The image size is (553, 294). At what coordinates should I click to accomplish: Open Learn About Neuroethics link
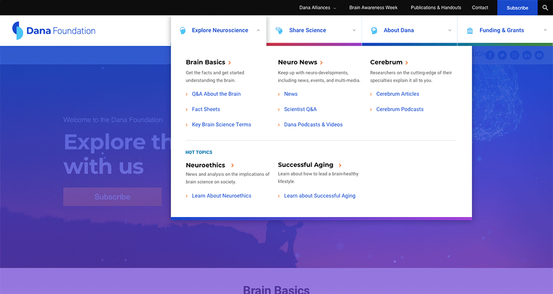pos(221,196)
